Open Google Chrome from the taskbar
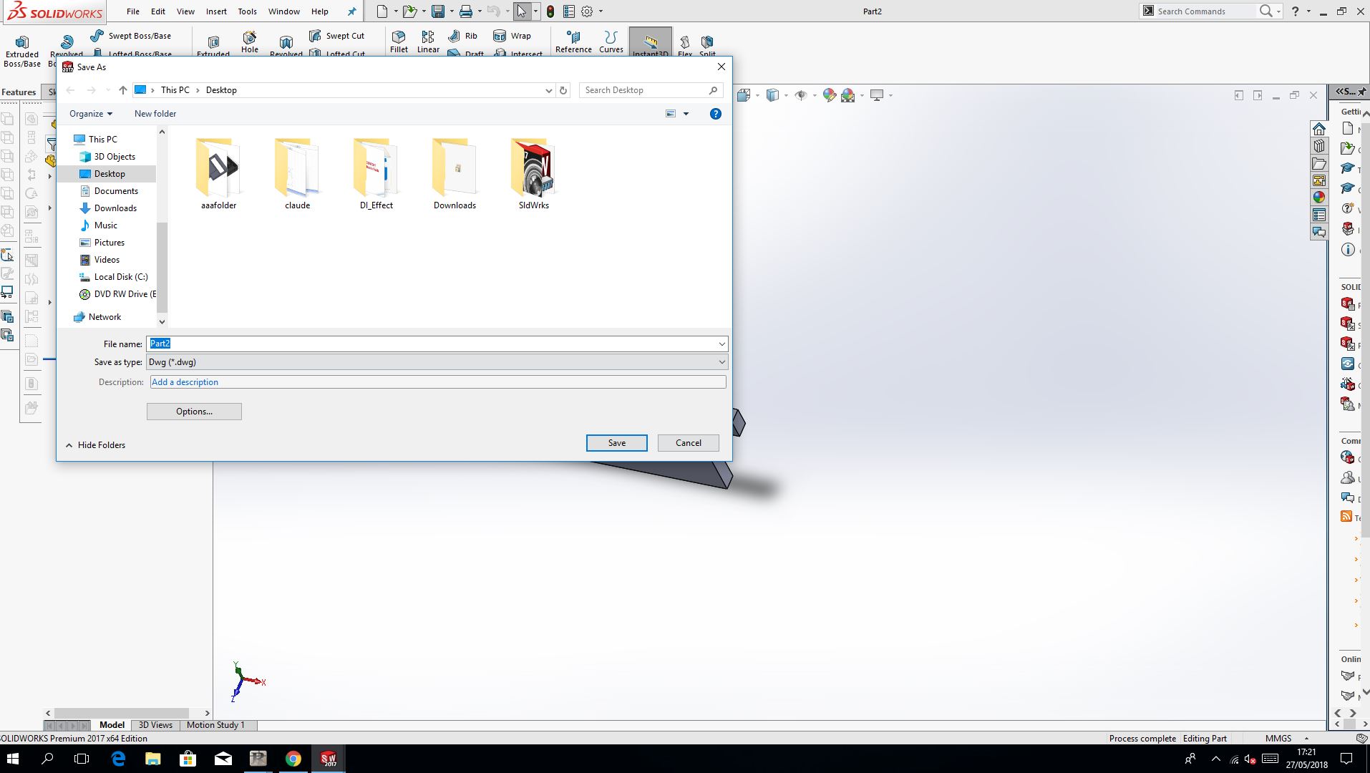Image resolution: width=1370 pixels, height=773 pixels. click(293, 759)
